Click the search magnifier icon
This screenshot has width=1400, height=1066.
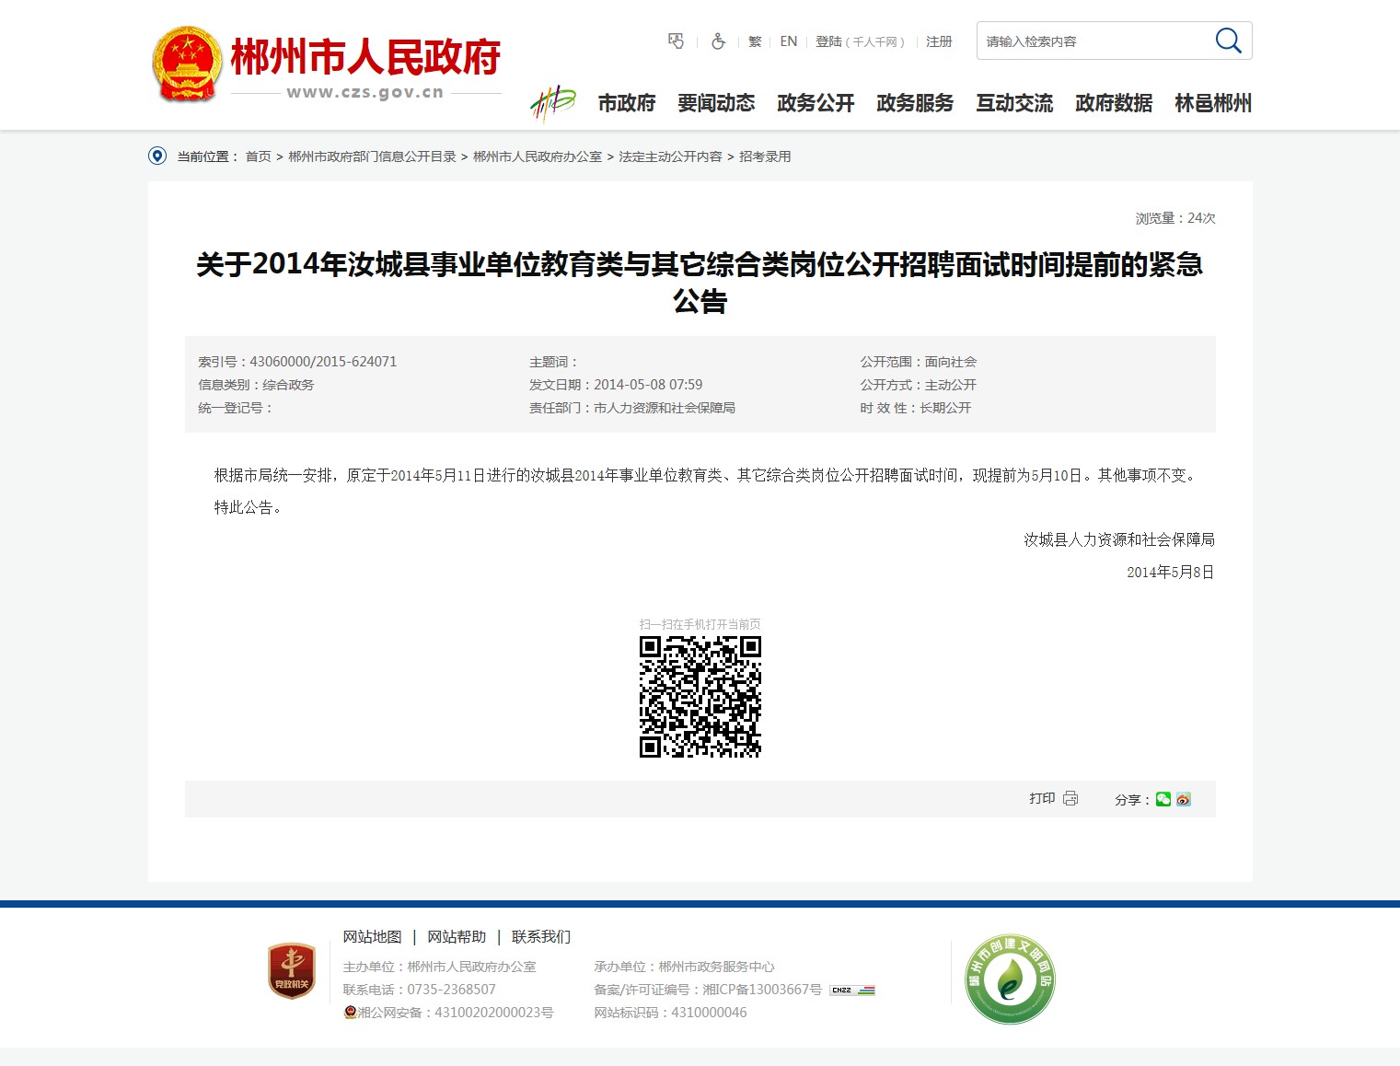click(x=1228, y=41)
